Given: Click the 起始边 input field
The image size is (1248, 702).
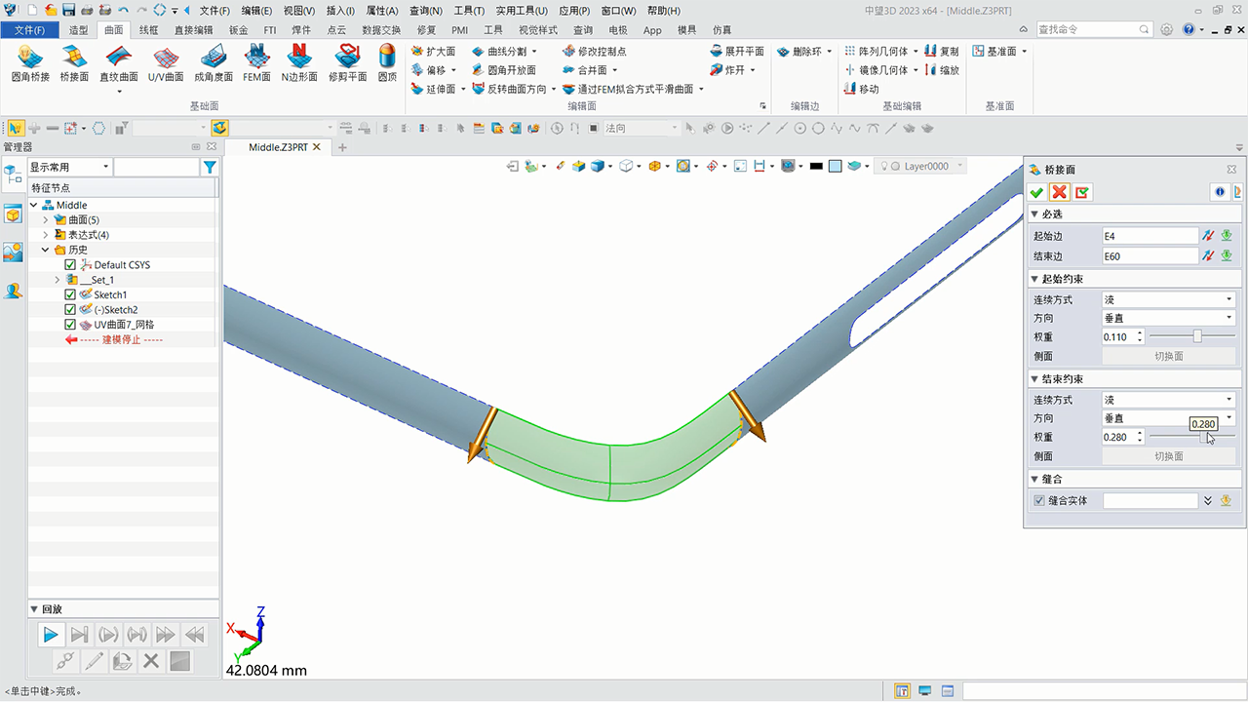Looking at the screenshot, I should point(1149,236).
